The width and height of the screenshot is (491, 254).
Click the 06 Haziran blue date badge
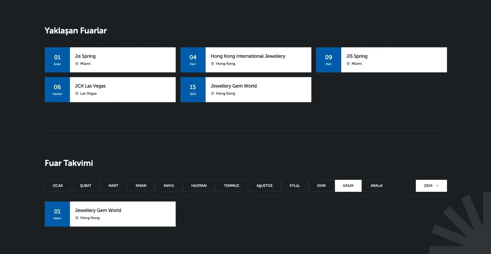[57, 89]
